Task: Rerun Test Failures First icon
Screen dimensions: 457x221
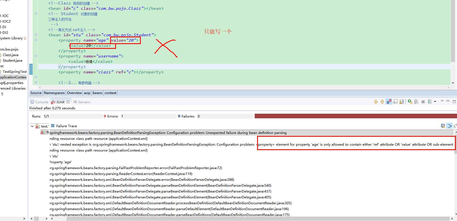Action: [416, 102]
